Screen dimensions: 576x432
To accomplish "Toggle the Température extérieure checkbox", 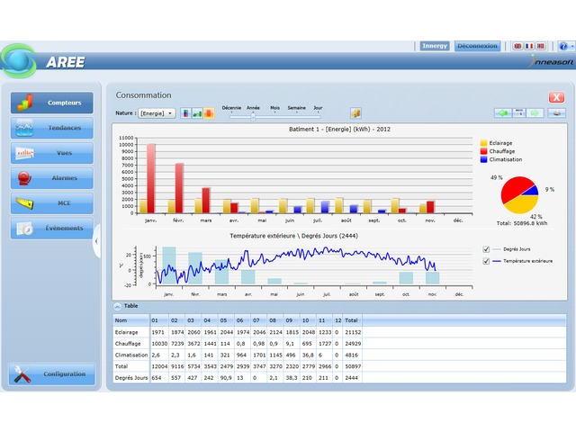I will (x=487, y=261).
